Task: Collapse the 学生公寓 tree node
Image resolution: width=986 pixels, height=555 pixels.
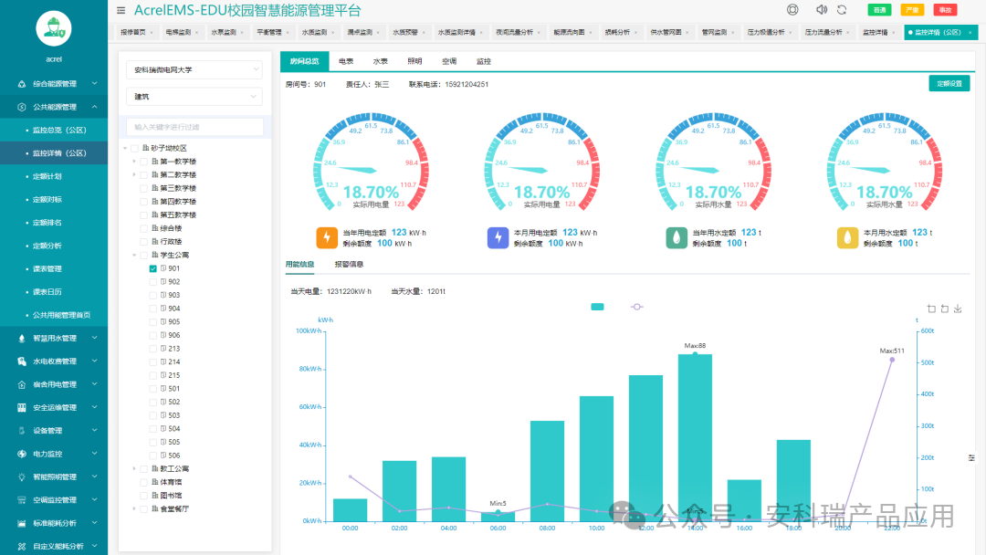Action: pyautogui.click(x=134, y=256)
